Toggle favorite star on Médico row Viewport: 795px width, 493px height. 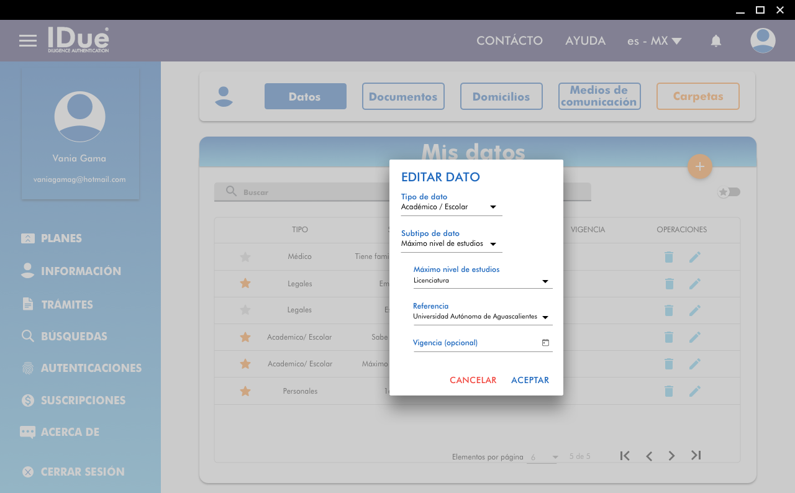[x=245, y=257]
